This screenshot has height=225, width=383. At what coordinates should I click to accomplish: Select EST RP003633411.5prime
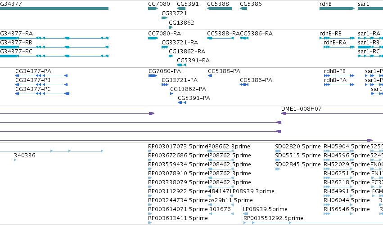[150, 223]
